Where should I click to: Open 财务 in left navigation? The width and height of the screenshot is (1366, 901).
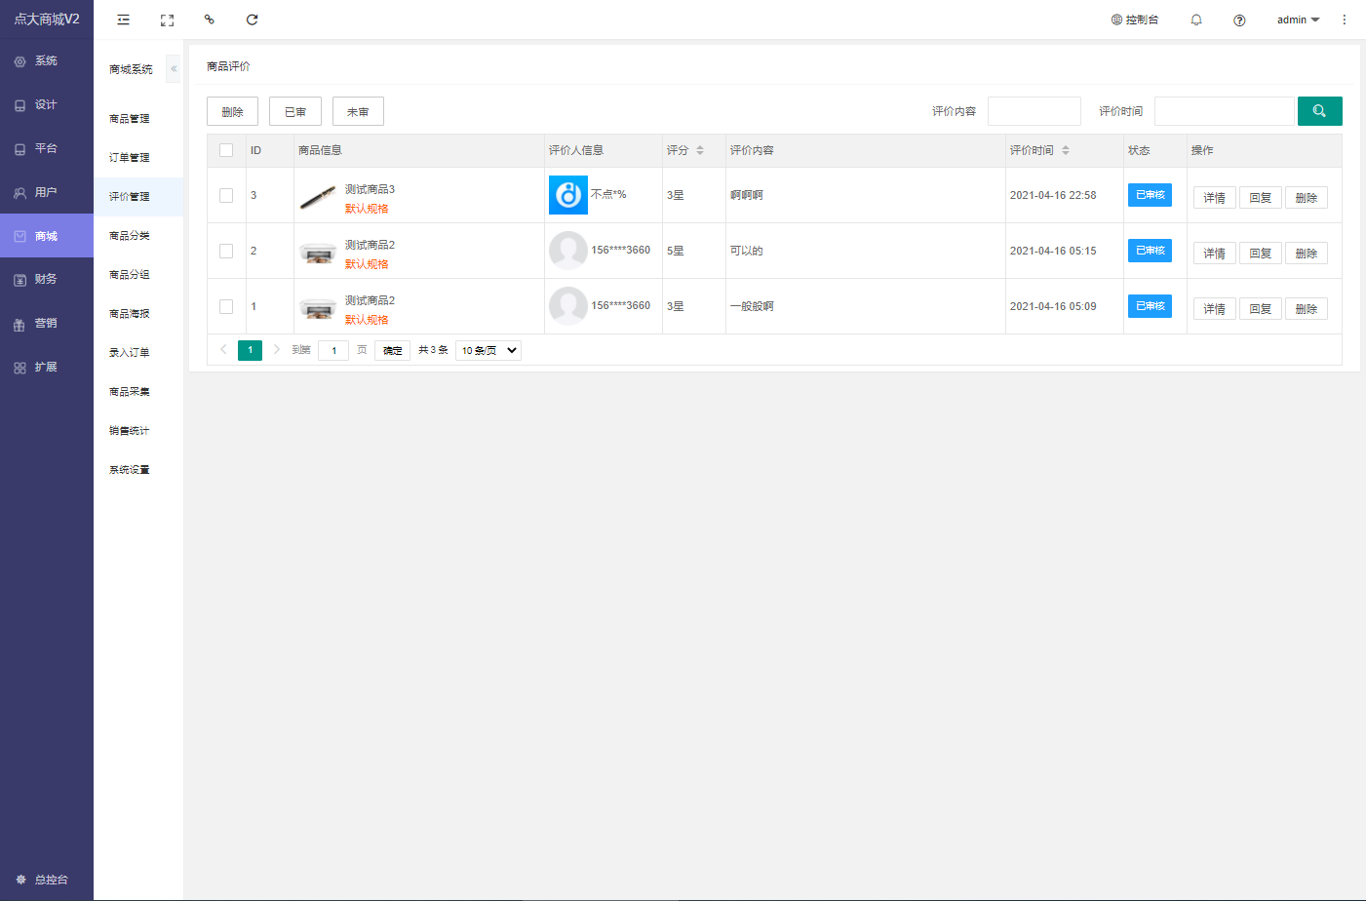[46, 279]
